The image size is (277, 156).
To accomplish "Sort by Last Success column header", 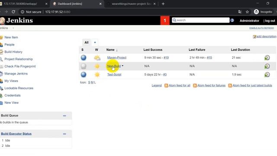I will tap(153, 50).
